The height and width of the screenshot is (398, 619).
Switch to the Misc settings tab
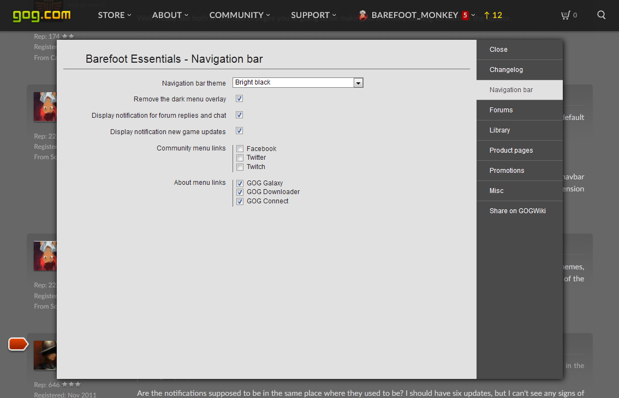(x=520, y=190)
